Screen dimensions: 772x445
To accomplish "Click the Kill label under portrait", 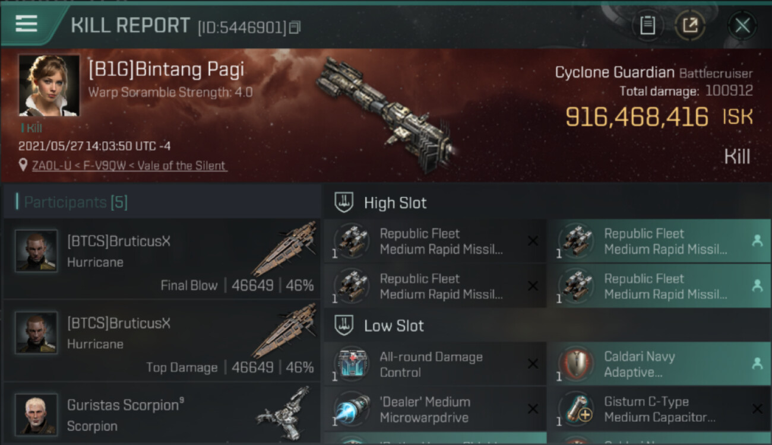I will (34, 128).
